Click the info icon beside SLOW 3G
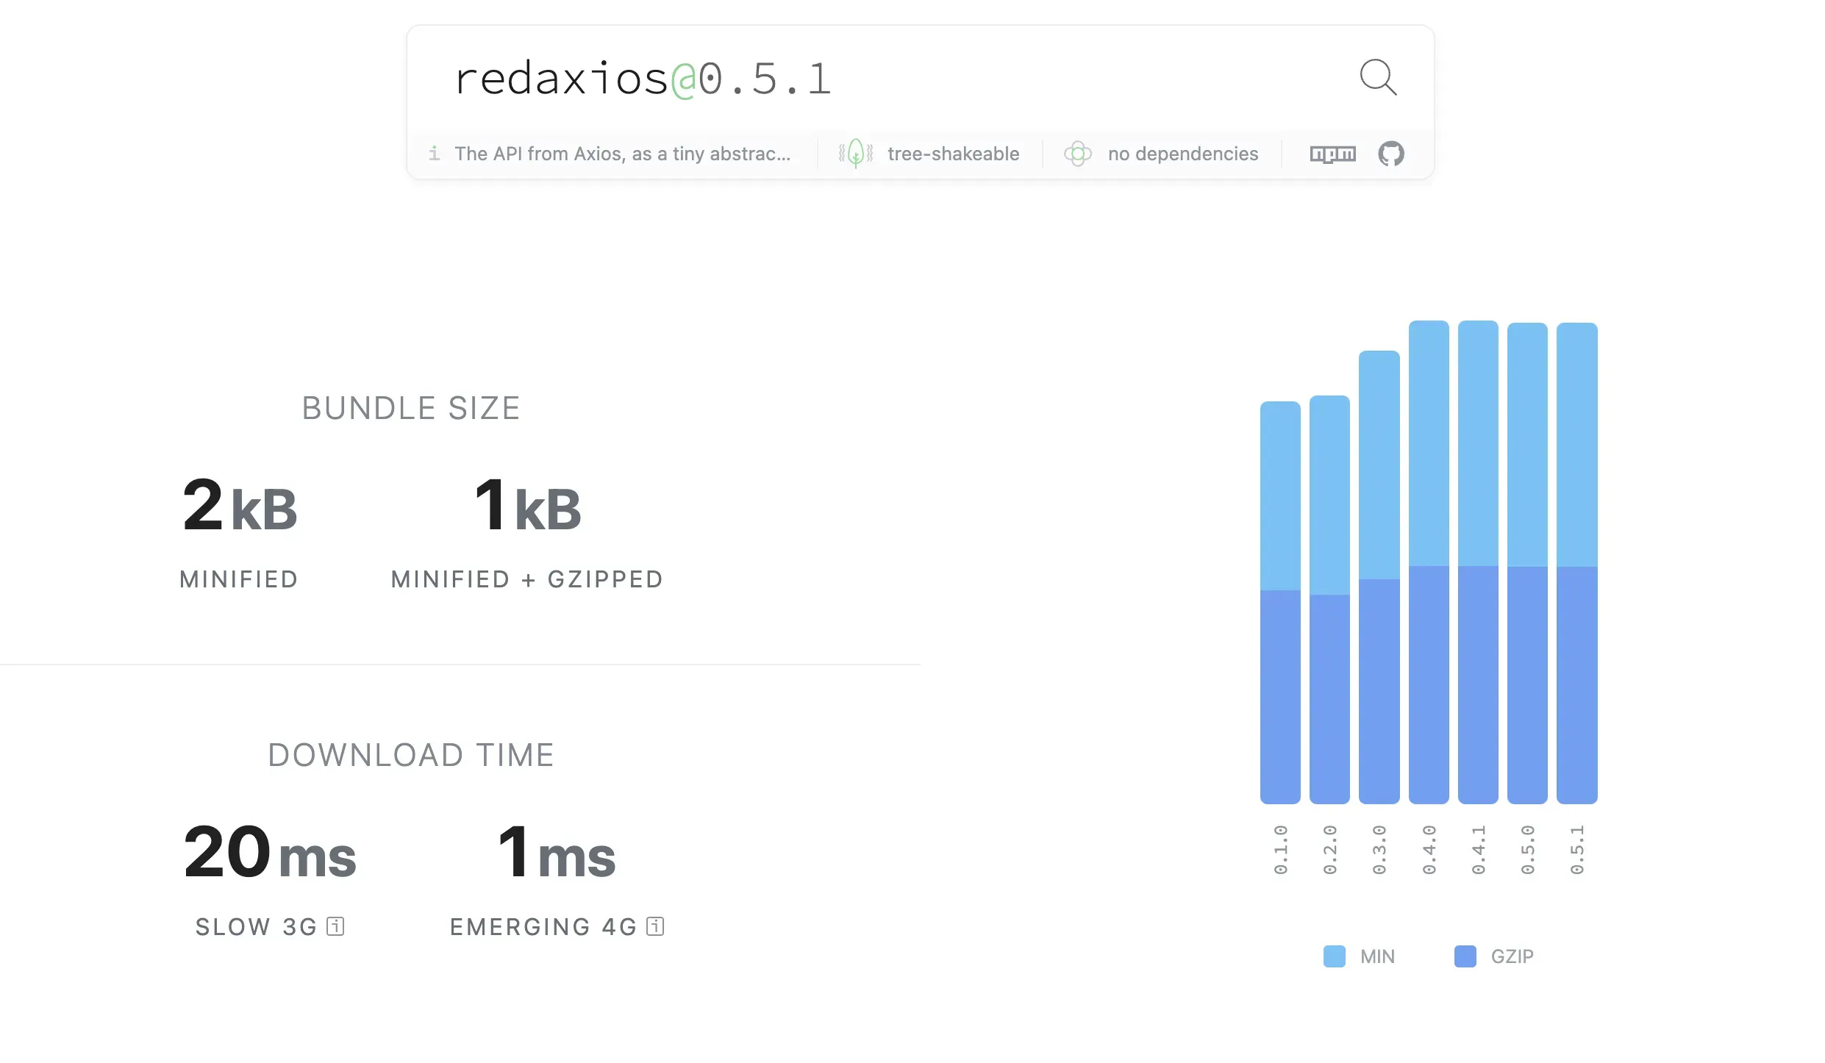This screenshot has width=1825, height=1063. click(335, 926)
